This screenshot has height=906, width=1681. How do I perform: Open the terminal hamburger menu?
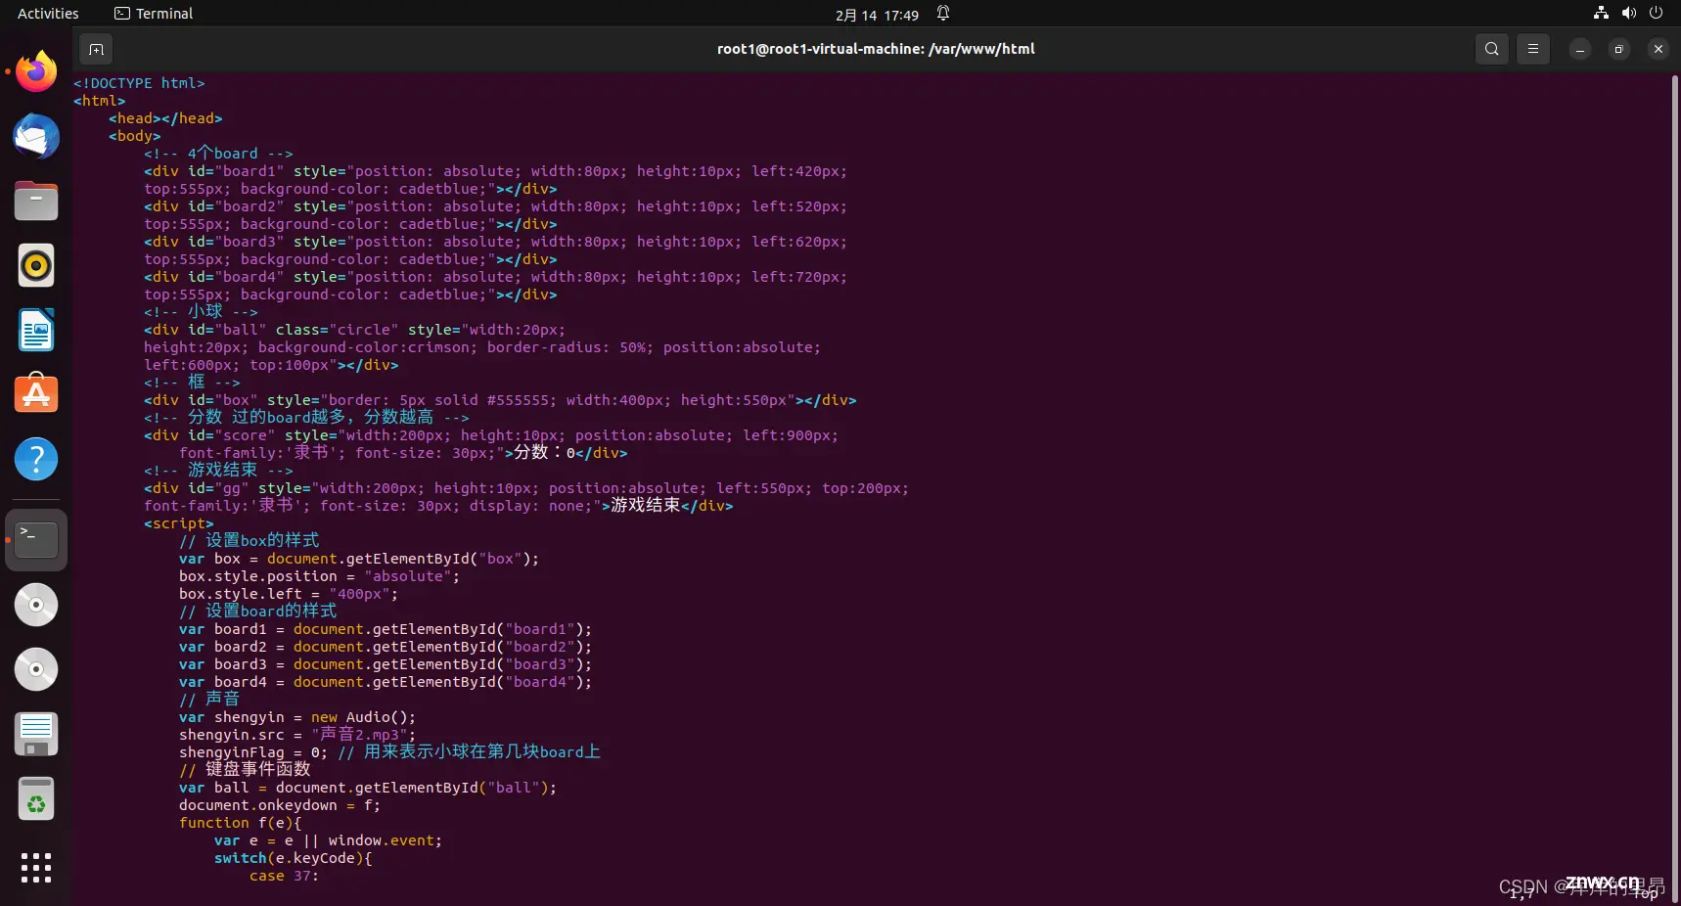(x=1533, y=49)
